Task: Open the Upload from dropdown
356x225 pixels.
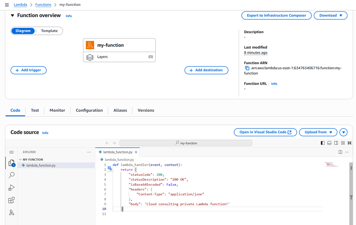Action: coord(318,132)
